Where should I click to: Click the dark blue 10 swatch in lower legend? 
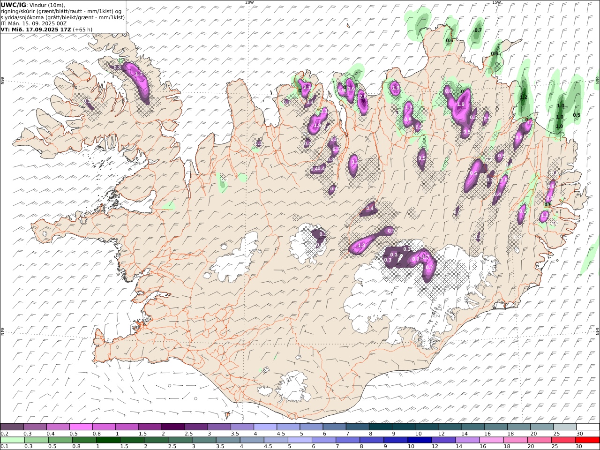tap(420, 440)
